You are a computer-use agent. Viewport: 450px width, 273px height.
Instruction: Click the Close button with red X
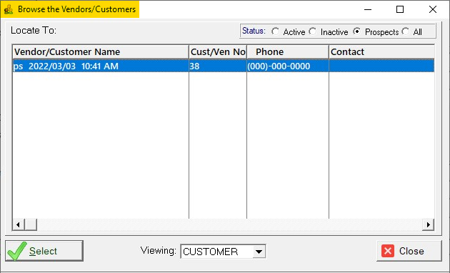click(x=409, y=251)
